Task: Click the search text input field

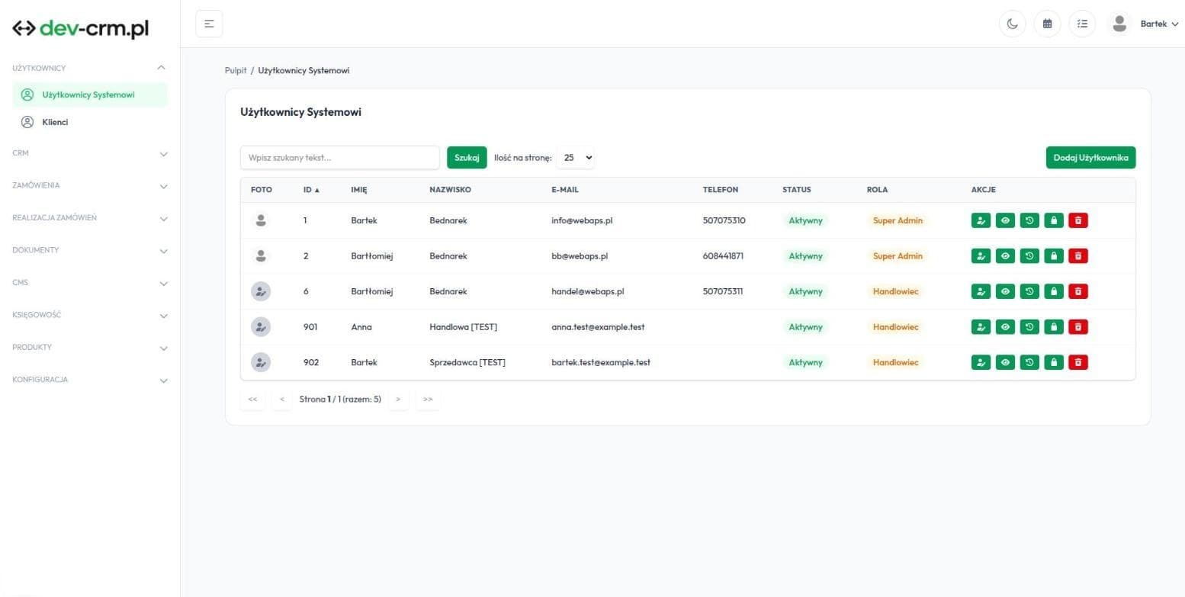Action: tap(340, 158)
